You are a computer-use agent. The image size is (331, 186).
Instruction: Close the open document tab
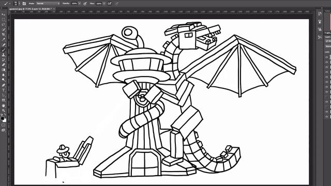(x=54, y=9)
